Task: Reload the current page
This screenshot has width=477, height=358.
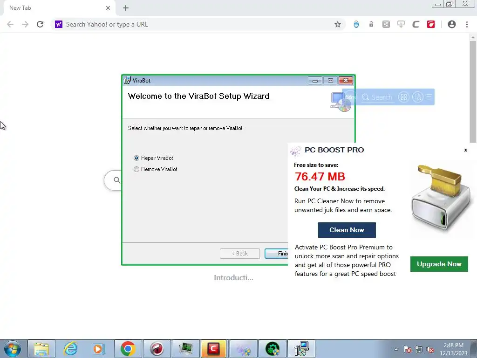Action: point(40,24)
